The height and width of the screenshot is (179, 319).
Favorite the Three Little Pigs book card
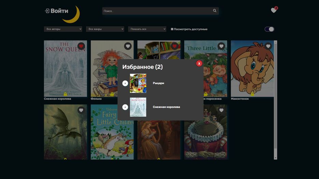221,46
